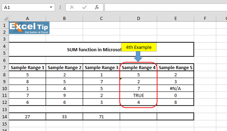227x131 pixels.
Task: Click the '4th Example' yellow callout
Action: tap(139, 47)
